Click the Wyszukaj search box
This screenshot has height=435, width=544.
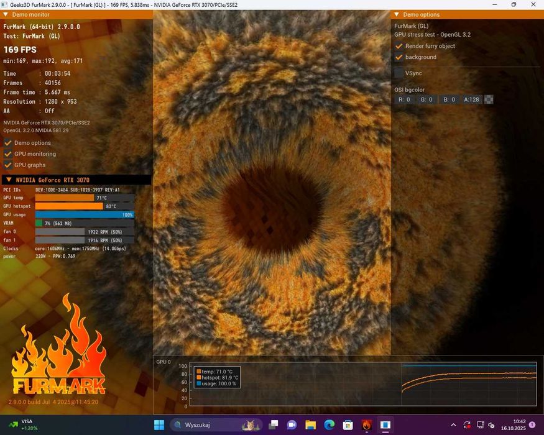(x=216, y=424)
